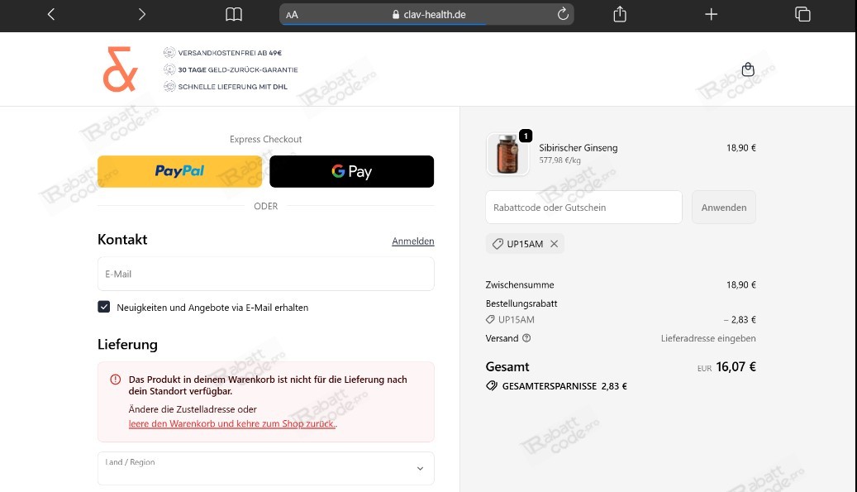
Task: Open the Anmelden link
Action: pos(412,241)
